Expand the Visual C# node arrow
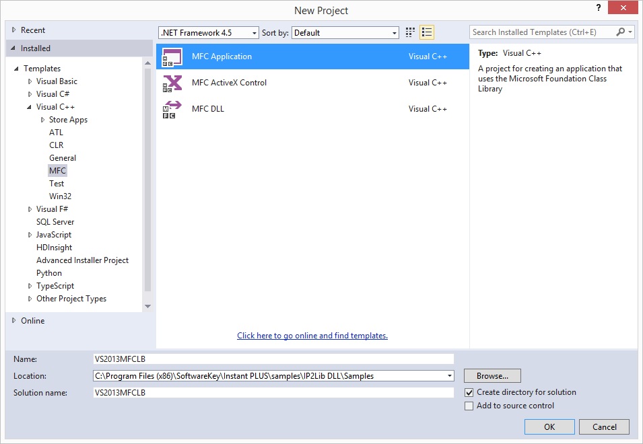The width and height of the screenshot is (643, 444). coord(30,94)
